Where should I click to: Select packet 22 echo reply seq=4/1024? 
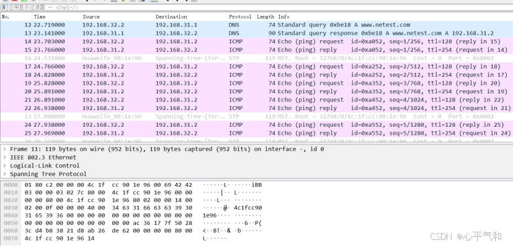(x=257, y=108)
